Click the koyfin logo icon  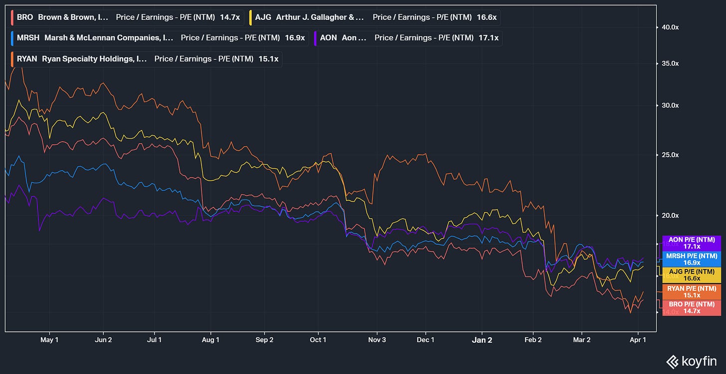[672, 360]
